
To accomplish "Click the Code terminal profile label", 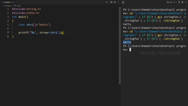I will pos(169,2).
